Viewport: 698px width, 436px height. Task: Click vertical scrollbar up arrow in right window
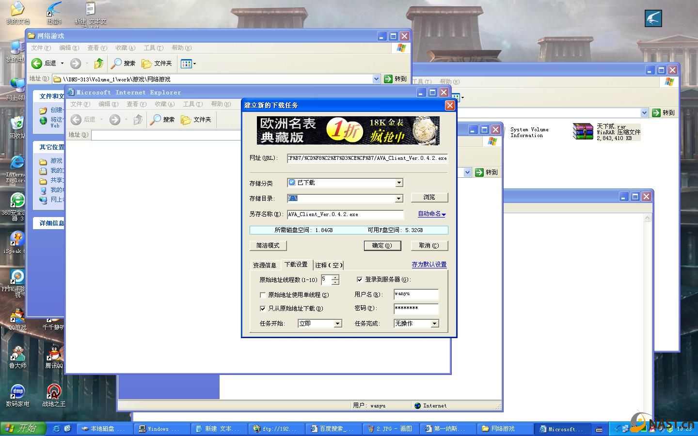coord(647,218)
